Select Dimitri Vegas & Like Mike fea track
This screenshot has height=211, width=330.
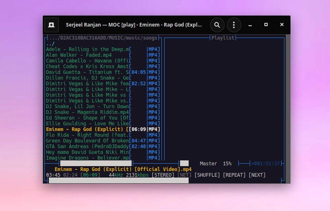[103, 84]
